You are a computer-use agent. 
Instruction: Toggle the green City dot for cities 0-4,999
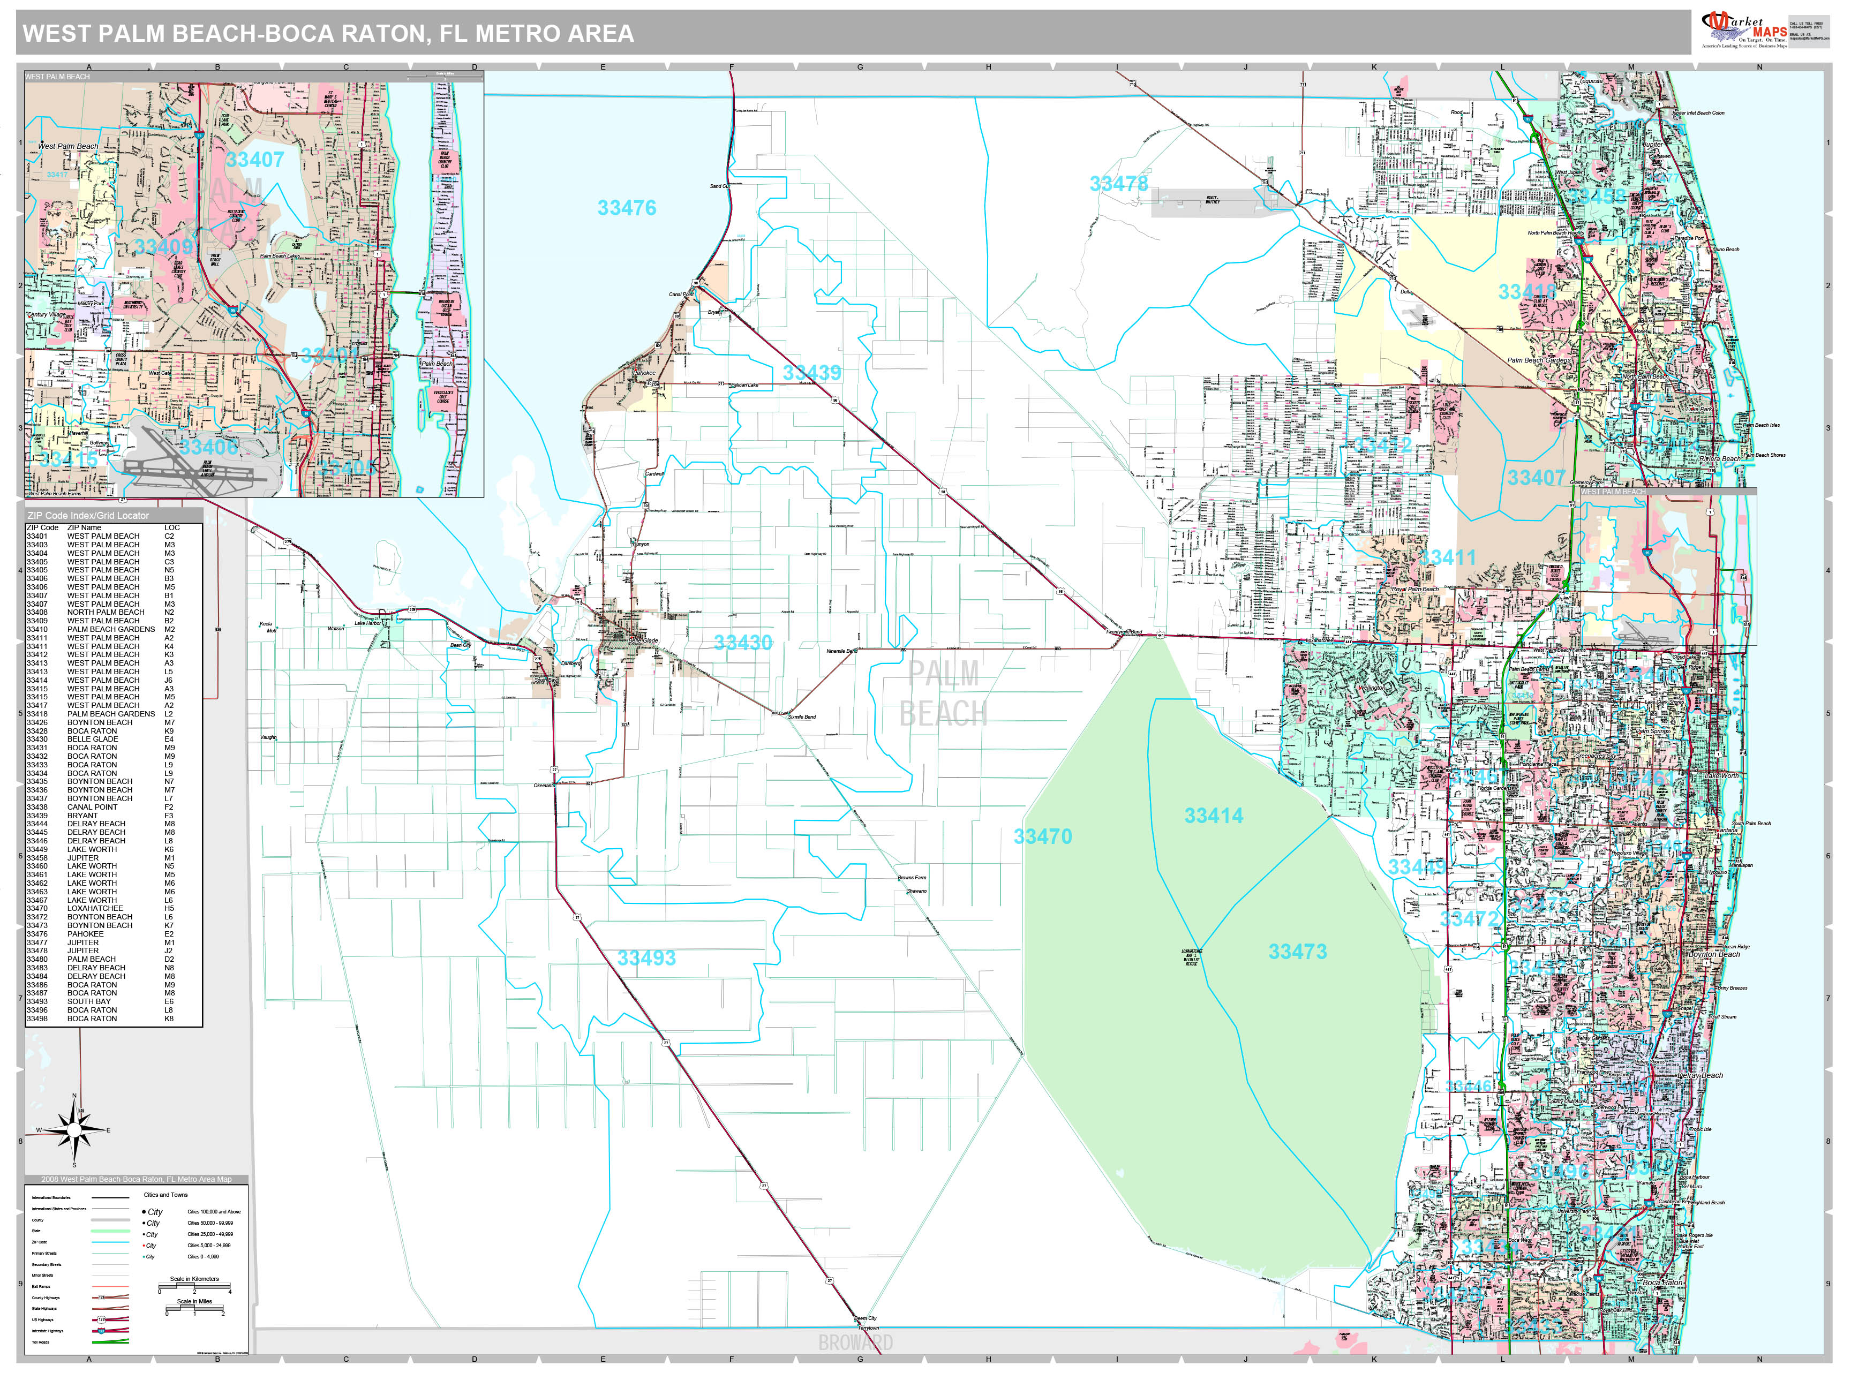tap(143, 1257)
